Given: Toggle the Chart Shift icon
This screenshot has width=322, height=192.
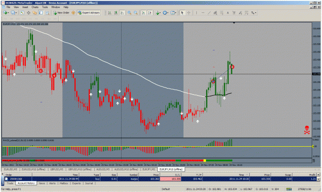Looking at the screenshot, I should click(150, 13).
